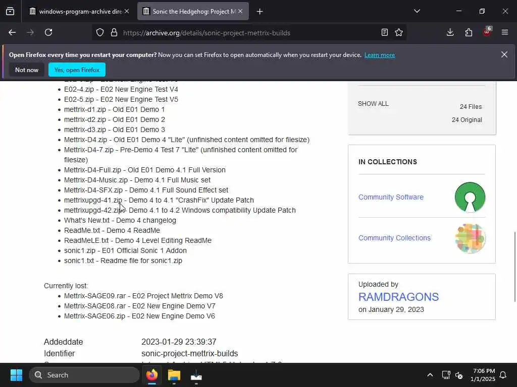The image size is (517, 387).
Task: Click the 'What's New.txt - Demo 4 changelog' line
Action: 120,221
